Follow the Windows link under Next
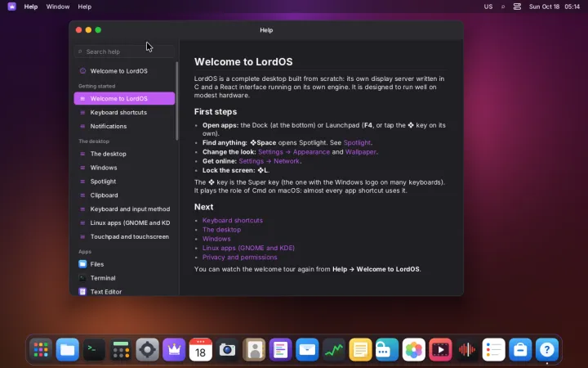 click(x=216, y=239)
